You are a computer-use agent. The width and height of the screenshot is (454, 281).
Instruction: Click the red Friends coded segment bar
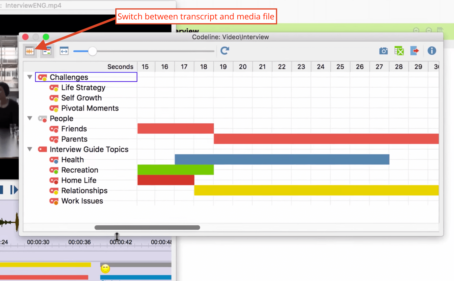(176, 128)
